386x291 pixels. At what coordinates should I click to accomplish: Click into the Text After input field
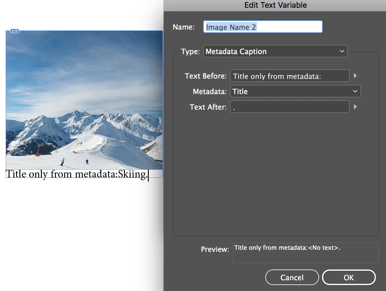pyautogui.click(x=289, y=107)
